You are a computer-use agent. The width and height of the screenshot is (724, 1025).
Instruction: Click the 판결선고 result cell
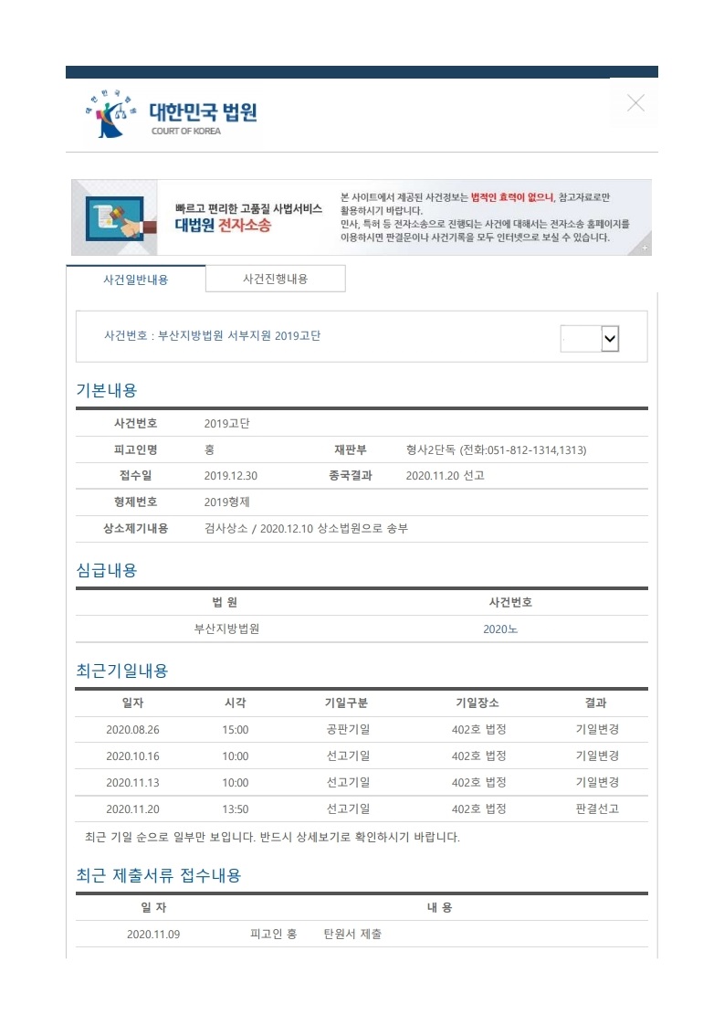coord(597,808)
